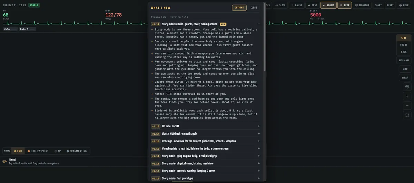
Task: Click the WHAT'S NEW dialog title
Action: pyautogui.click(x=161, y=8)
